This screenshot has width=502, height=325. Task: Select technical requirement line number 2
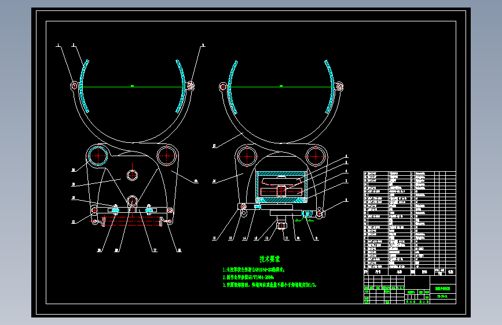248,278
